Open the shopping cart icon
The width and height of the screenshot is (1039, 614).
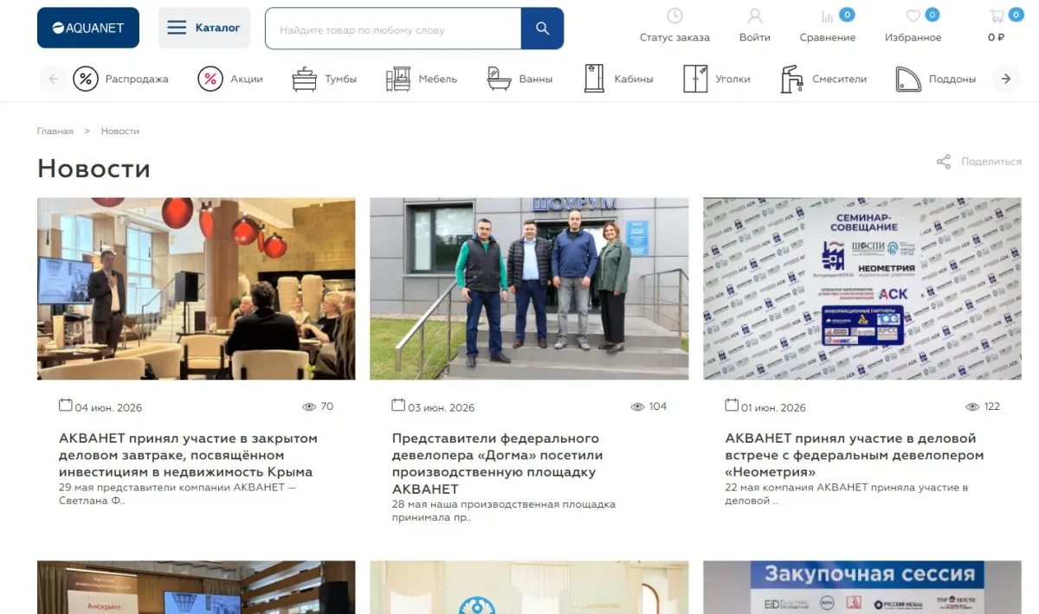[997, 16]
